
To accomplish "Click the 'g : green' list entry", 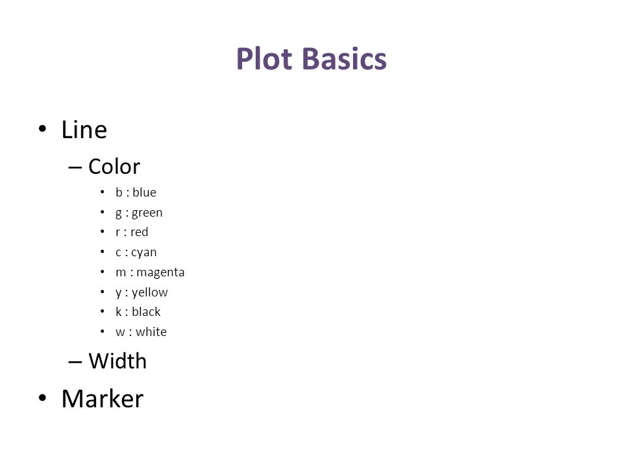I will click(139, 213).
